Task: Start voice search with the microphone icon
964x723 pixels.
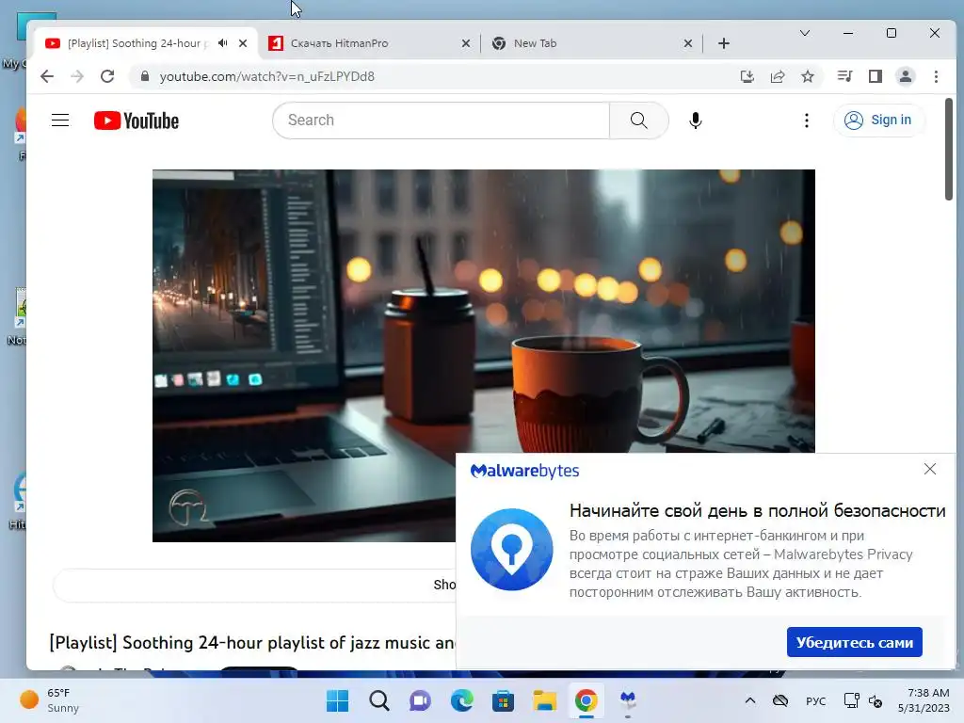Action: tap(696, 120)
